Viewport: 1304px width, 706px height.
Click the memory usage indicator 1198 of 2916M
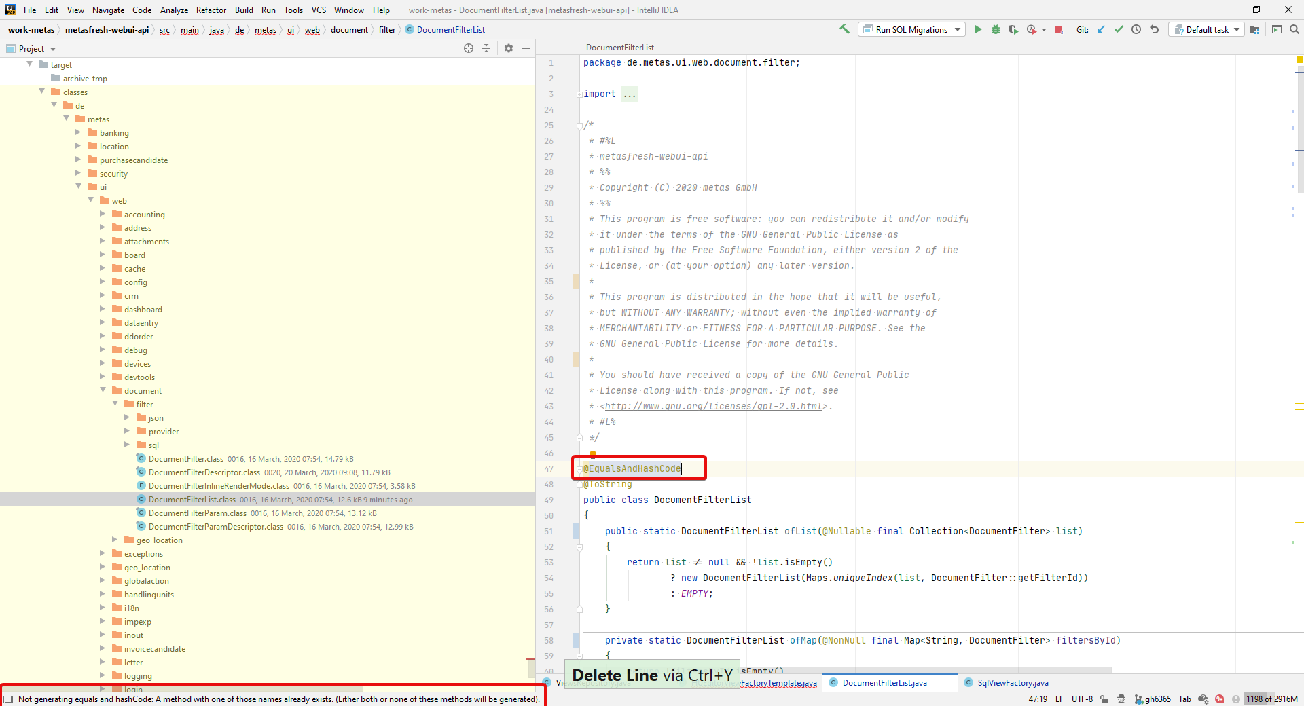(x=1271, y=699)
